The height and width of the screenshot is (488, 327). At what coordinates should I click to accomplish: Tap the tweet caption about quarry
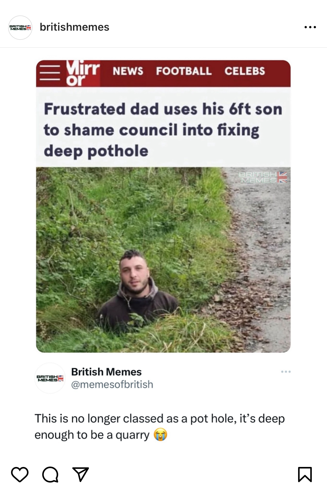coord(160,427)
